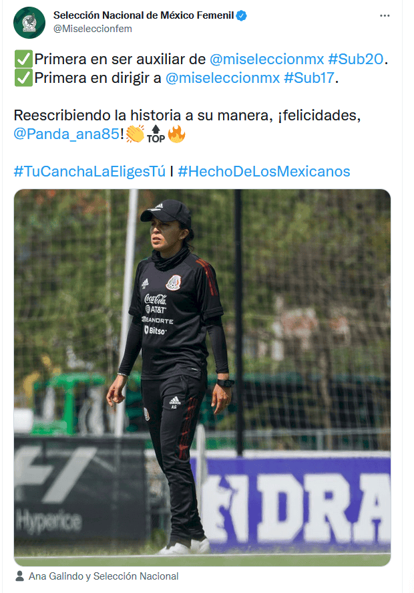The image size is (414, 593).
Task: Open the Selección Nacional de México Femenil name
Action: point(144,15)
